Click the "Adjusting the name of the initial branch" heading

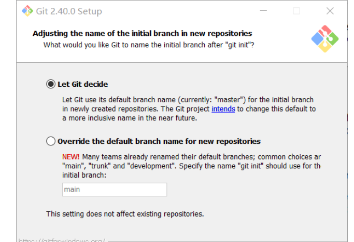click(142, 33)
